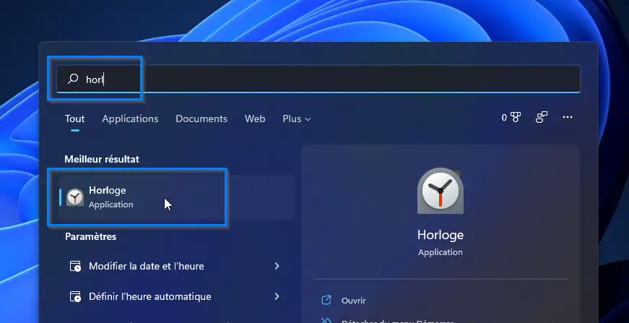Click Ouvrir in the preview pane
The width and height of the screenshot is (629, 323).
pyautogui.click(x=353, y=300)
